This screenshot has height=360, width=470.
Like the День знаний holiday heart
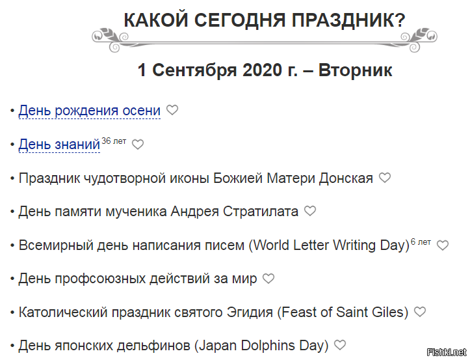[x=138, y=145]
